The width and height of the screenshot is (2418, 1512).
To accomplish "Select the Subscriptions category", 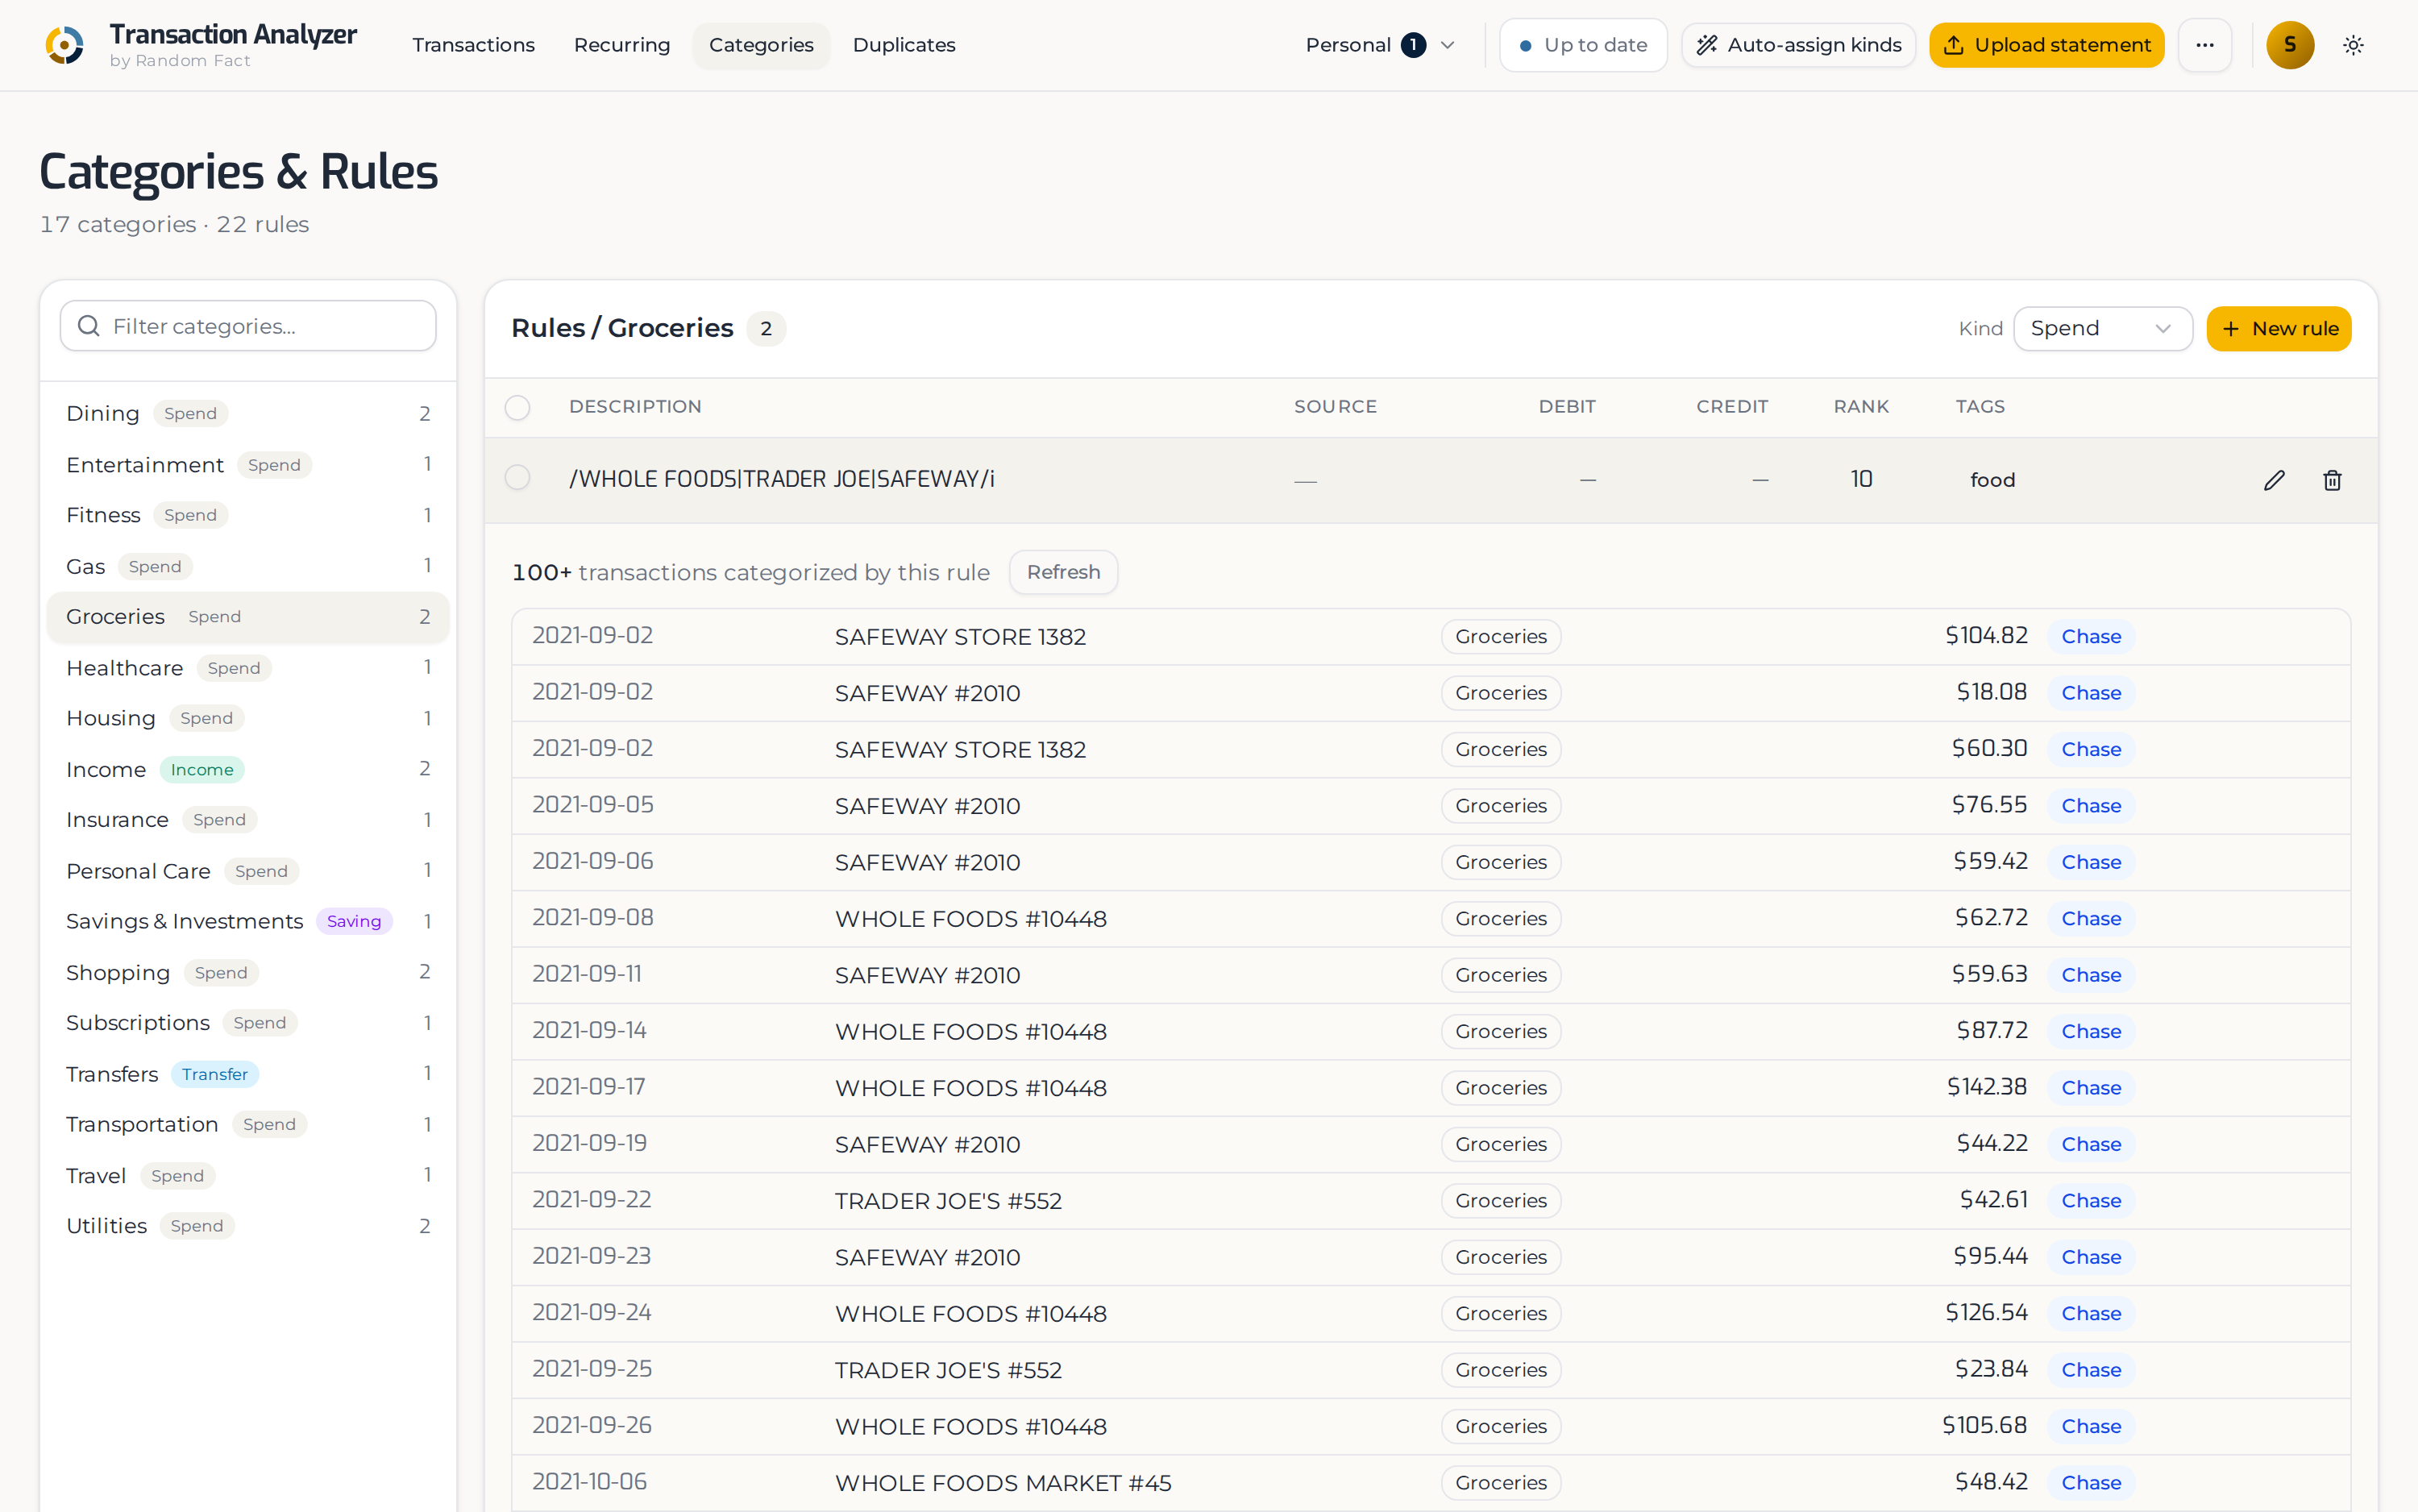I will tap(248, 1023).
